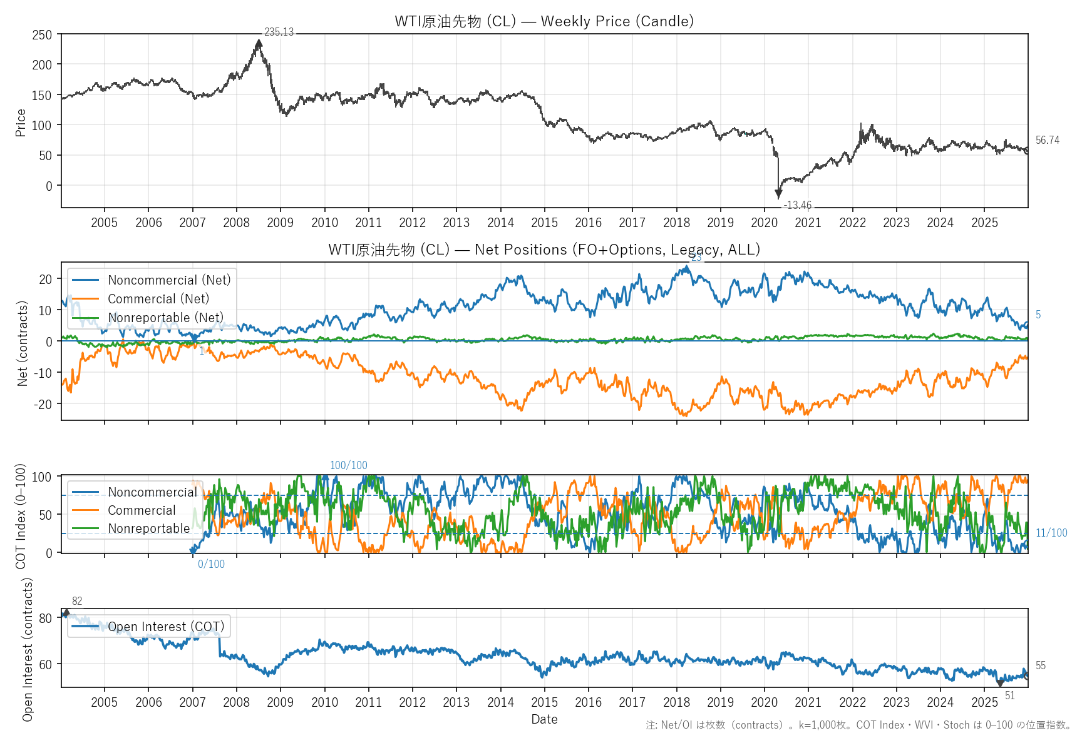Select the Noncommercial label in COT Index legend

point(152,492)
